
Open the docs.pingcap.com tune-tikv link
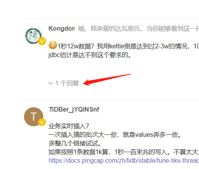[123, 160]
